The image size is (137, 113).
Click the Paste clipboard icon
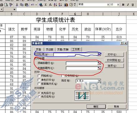coord(27,5)
